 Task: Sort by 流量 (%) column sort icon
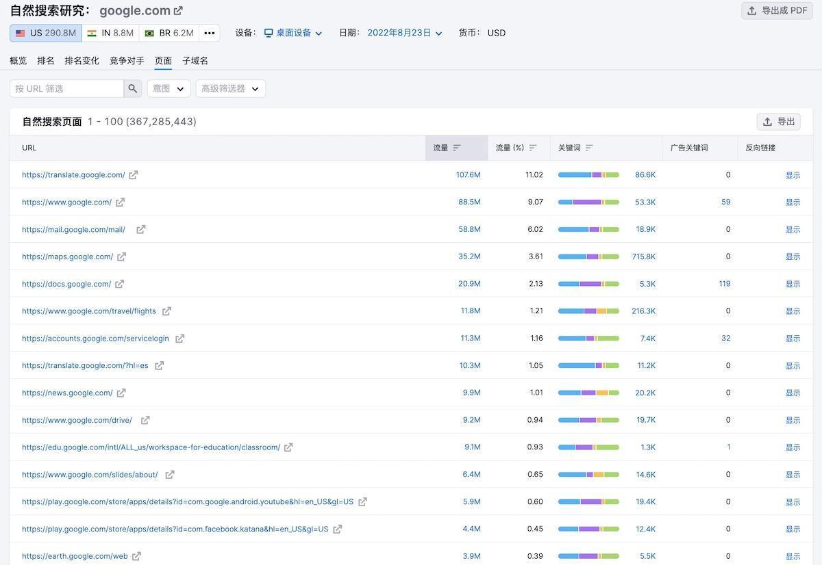(533, 148)
